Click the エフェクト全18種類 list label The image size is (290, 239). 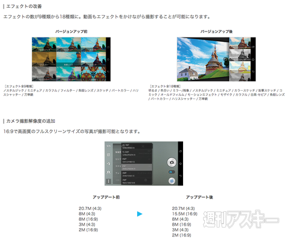165,87
